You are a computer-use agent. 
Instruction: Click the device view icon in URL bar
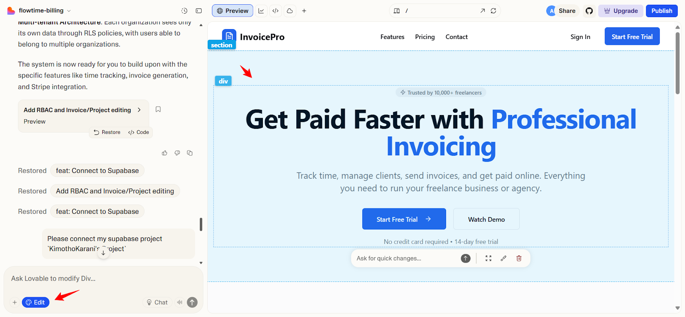tap(397, 11)
